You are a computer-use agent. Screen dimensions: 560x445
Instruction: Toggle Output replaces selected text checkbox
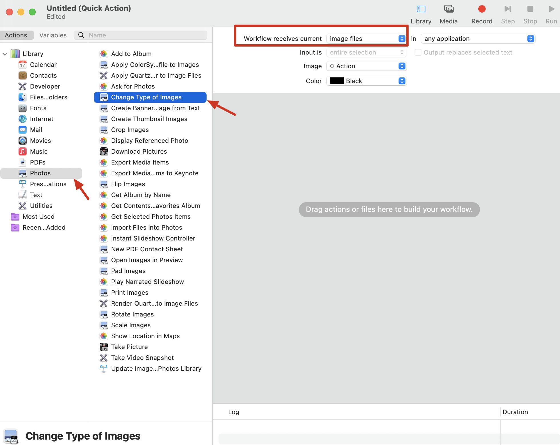click(418, 52)
